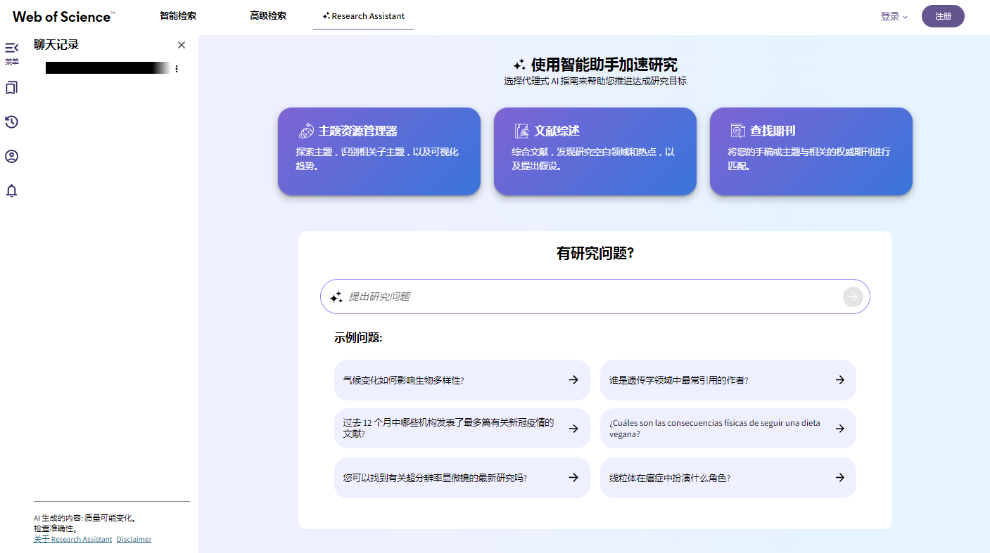Click the 注册 register button

pyautogui.click(x=943, y=16)
